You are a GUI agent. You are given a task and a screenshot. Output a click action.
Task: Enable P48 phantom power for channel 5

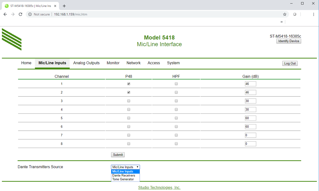click(129, 118)
